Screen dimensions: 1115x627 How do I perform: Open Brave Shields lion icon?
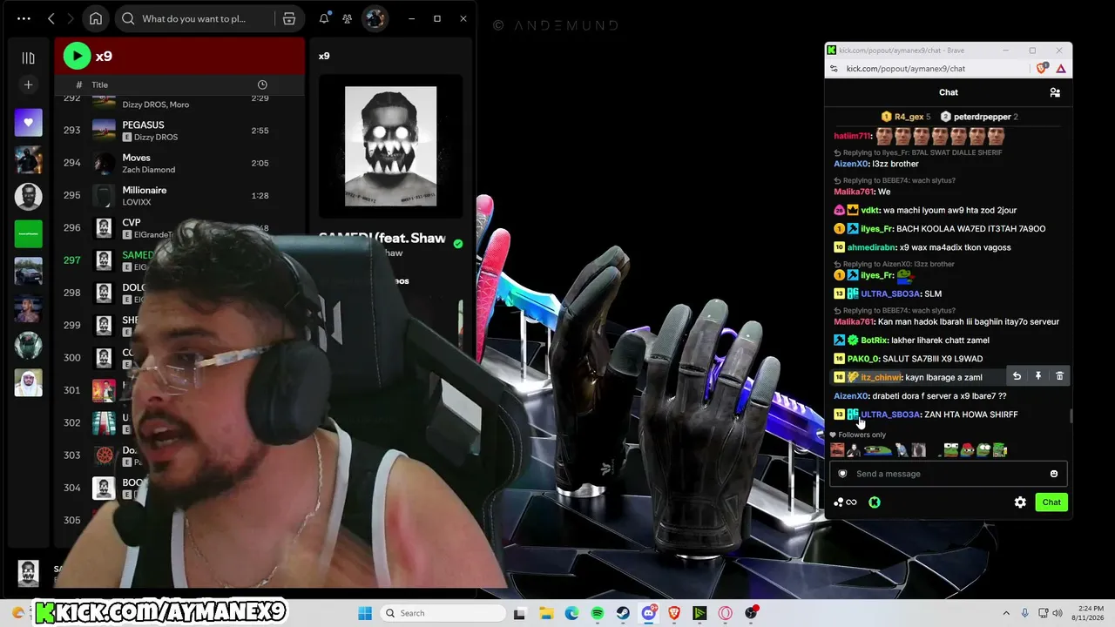tap(1043, 69)
